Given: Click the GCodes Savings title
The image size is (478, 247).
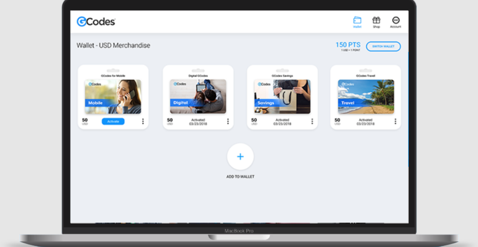Looking at the screenshot, I should point(282,76).
